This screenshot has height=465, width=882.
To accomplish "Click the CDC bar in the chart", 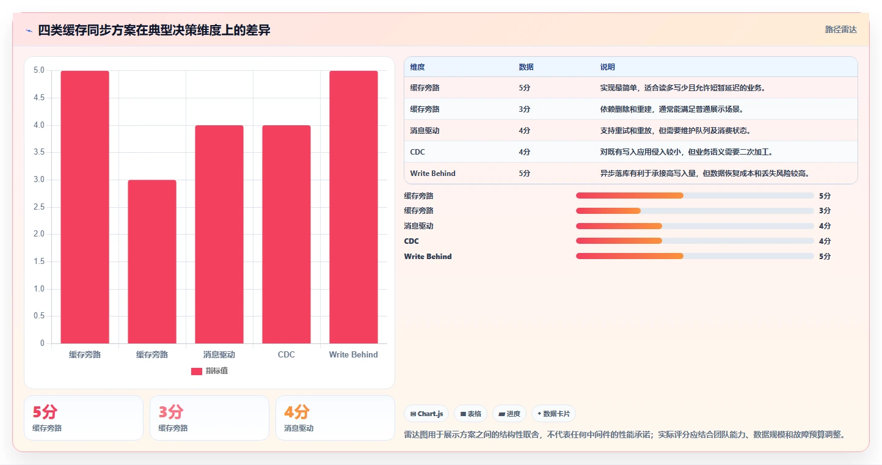I will coord(286,235).
